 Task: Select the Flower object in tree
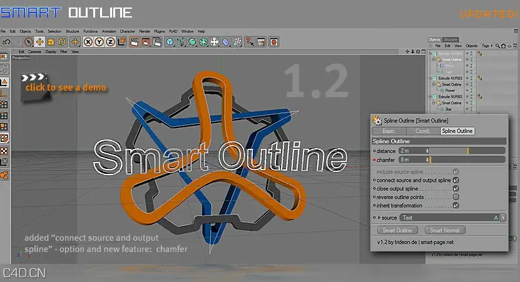click(450, 91)
